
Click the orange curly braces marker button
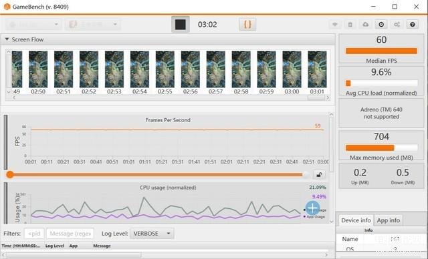coord(247,25)
